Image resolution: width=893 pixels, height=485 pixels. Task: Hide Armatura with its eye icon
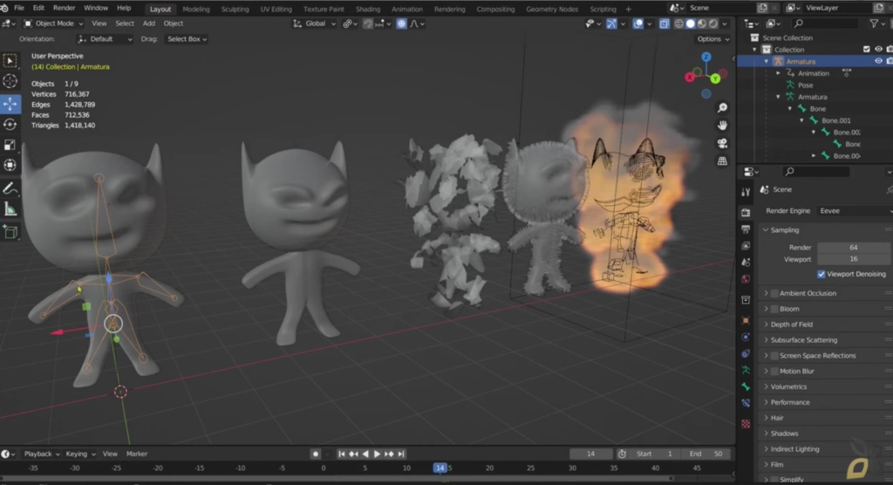point(878,61)
